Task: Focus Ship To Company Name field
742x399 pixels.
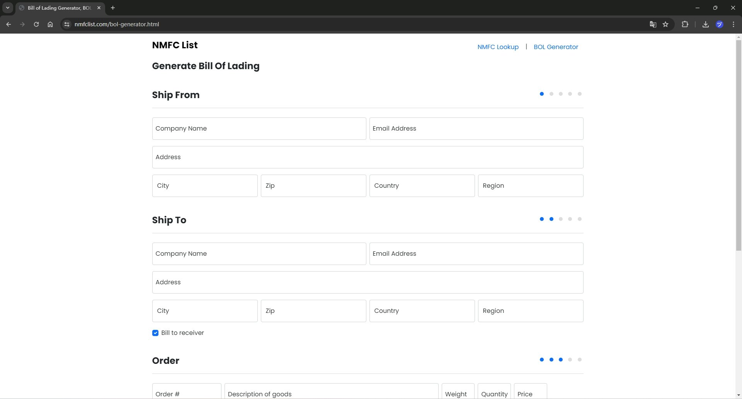Action: (259, 254)
